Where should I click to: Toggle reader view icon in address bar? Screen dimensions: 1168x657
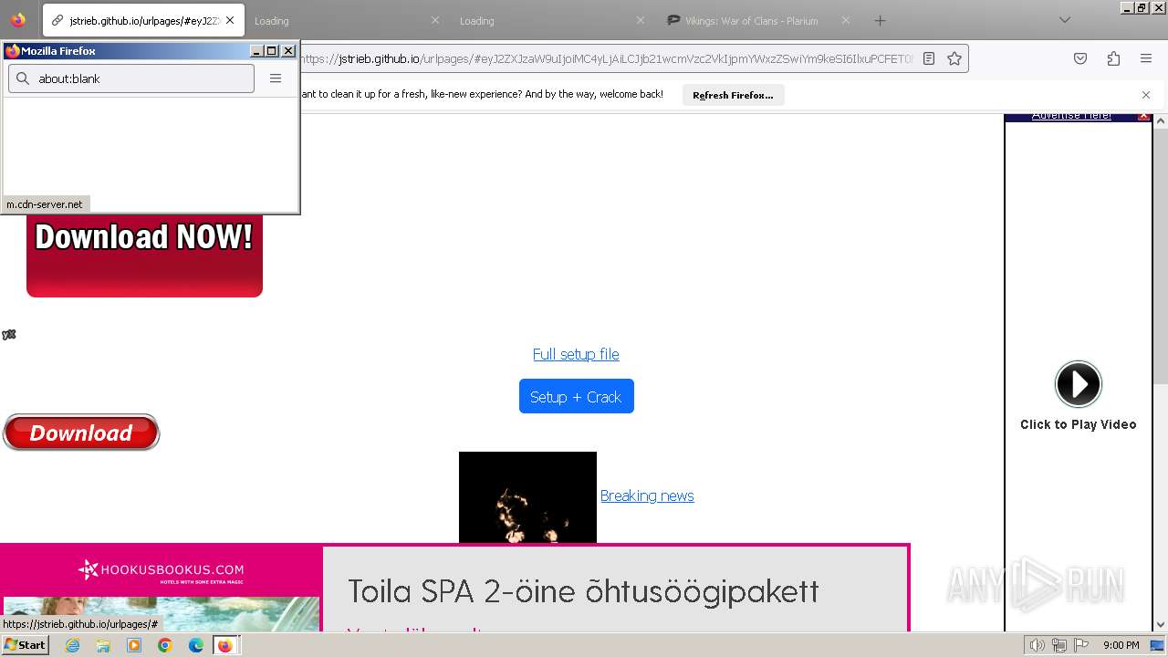pyautogui.click(x=929, y=58)
